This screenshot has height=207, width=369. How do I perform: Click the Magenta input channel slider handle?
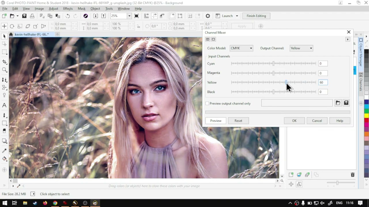[273, 73]
